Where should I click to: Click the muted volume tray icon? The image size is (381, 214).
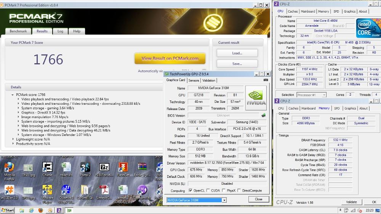point(360,210)
